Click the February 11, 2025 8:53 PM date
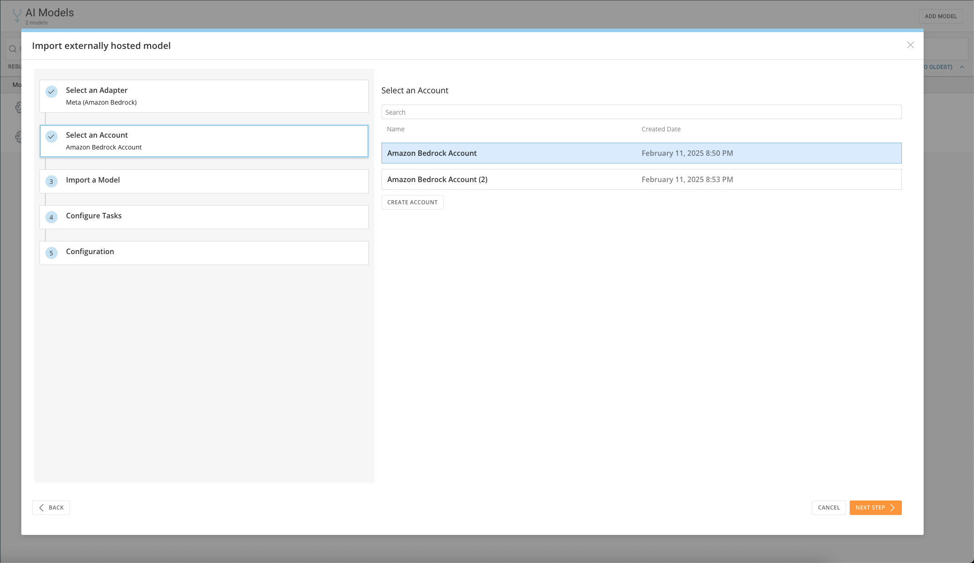 click(x=687, y=179)
